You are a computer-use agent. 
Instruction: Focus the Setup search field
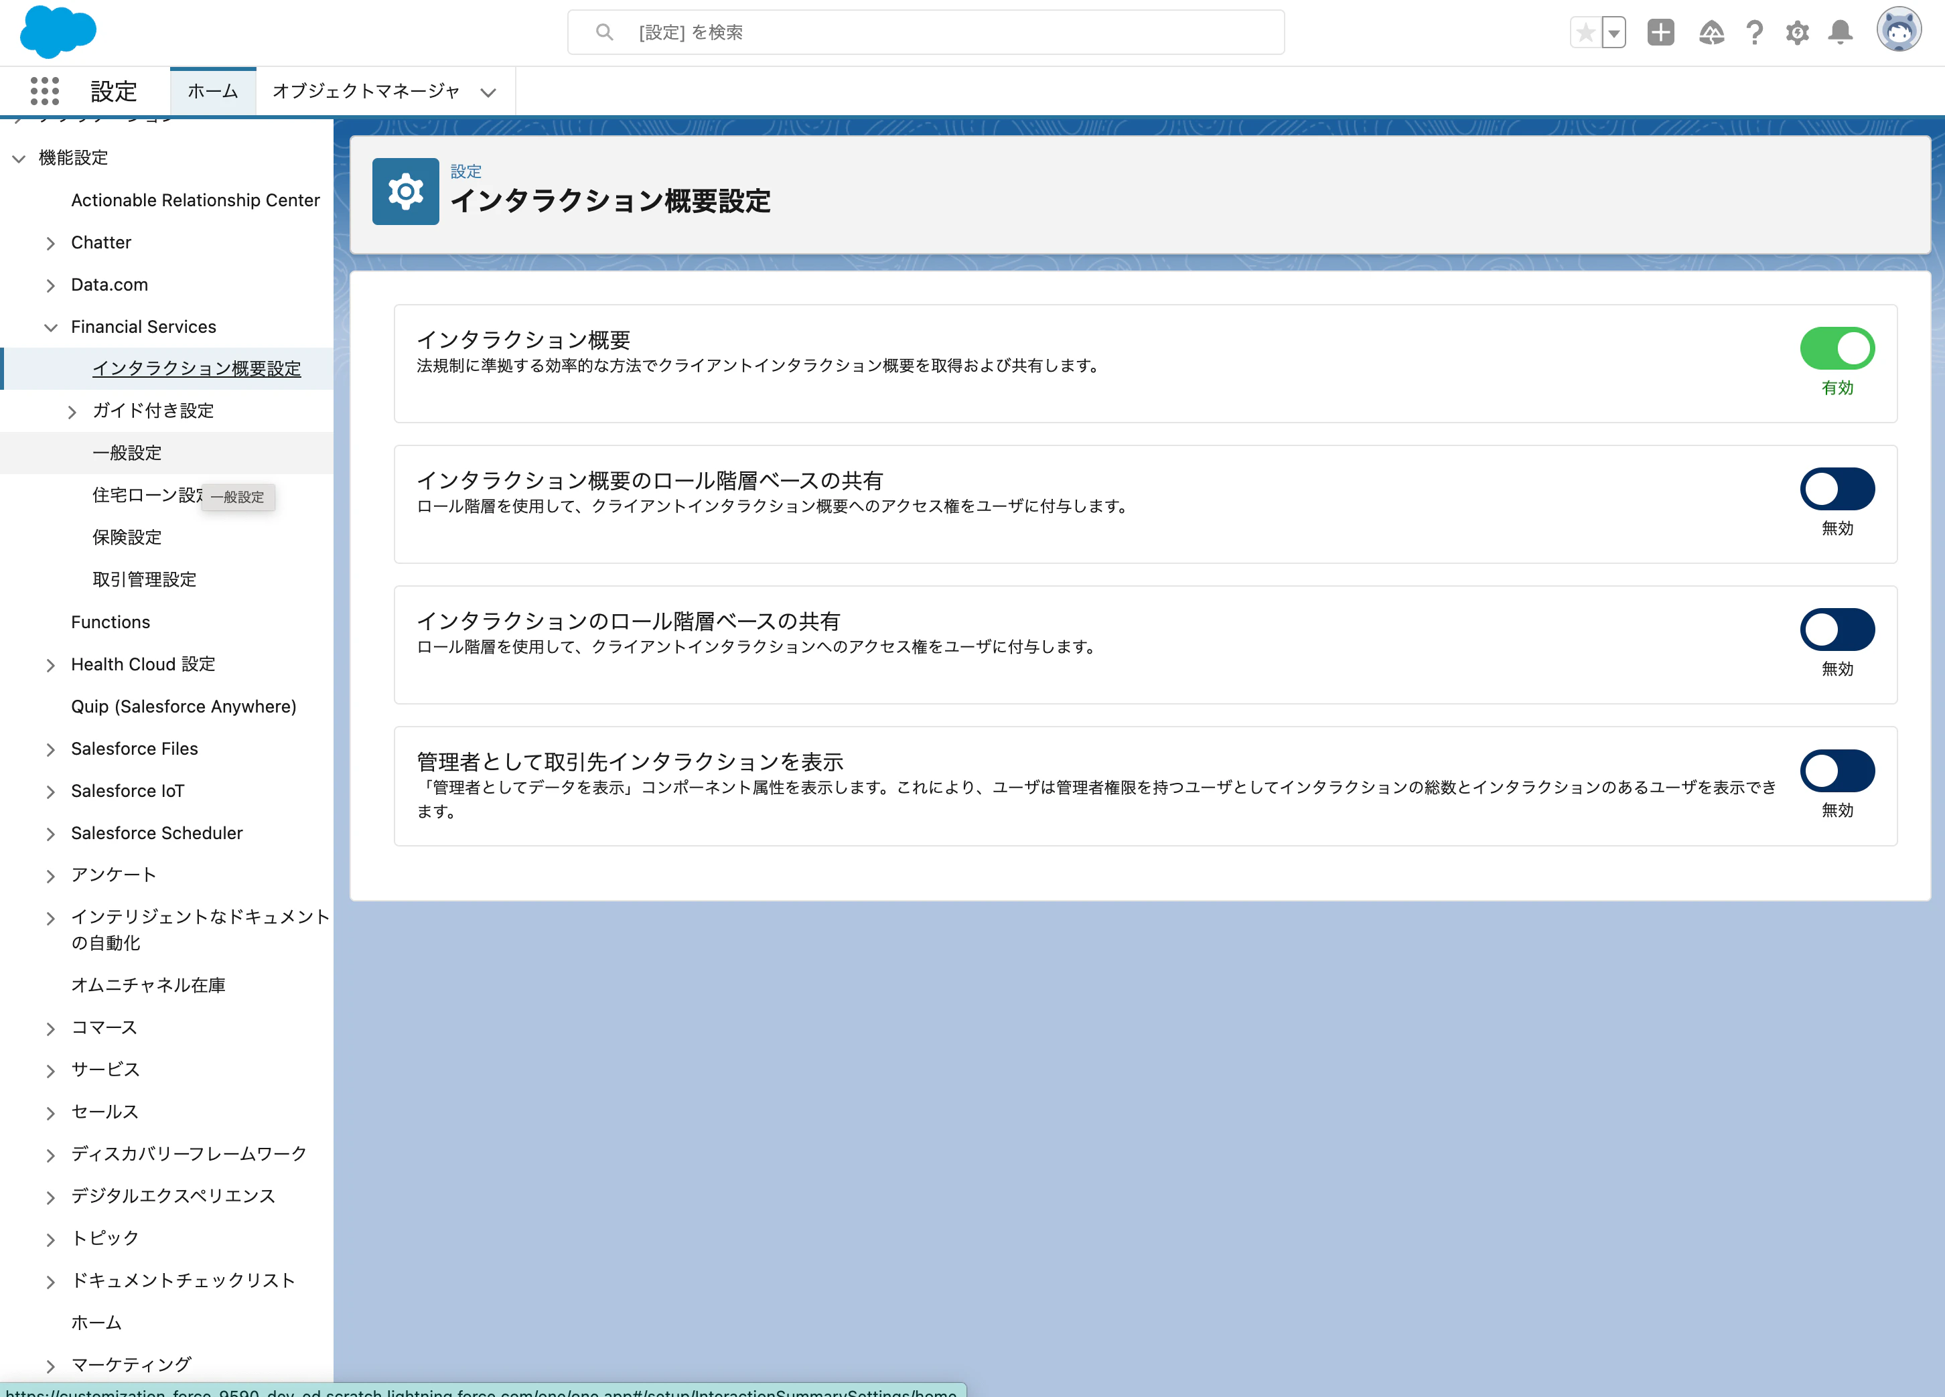click(926, 31)
